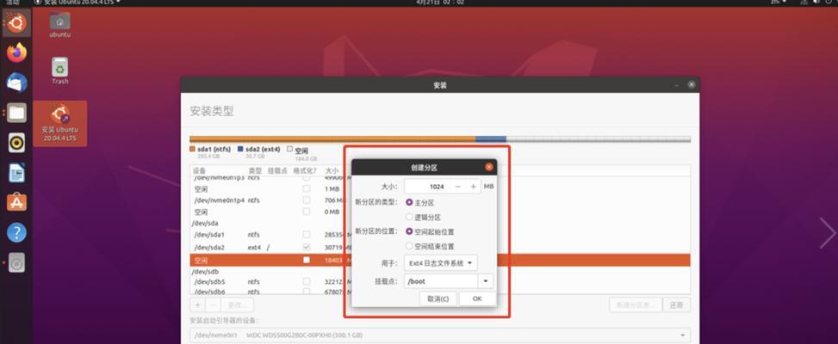Click the 挂载点 field showing /boot
The image size is (838, 344).
pyautogui.click(x=441, y=281)
